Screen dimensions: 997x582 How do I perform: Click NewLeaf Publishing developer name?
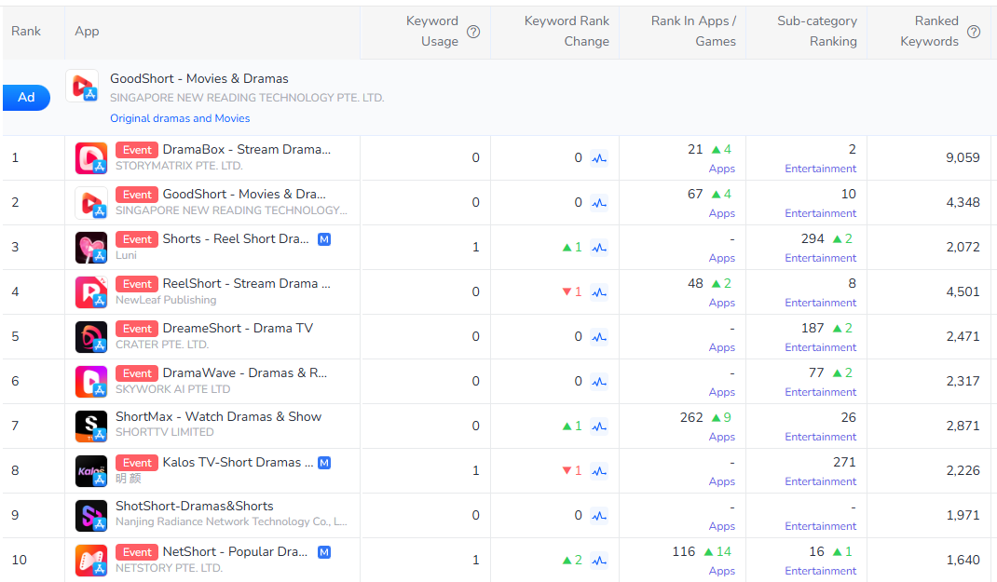(166, 300)
